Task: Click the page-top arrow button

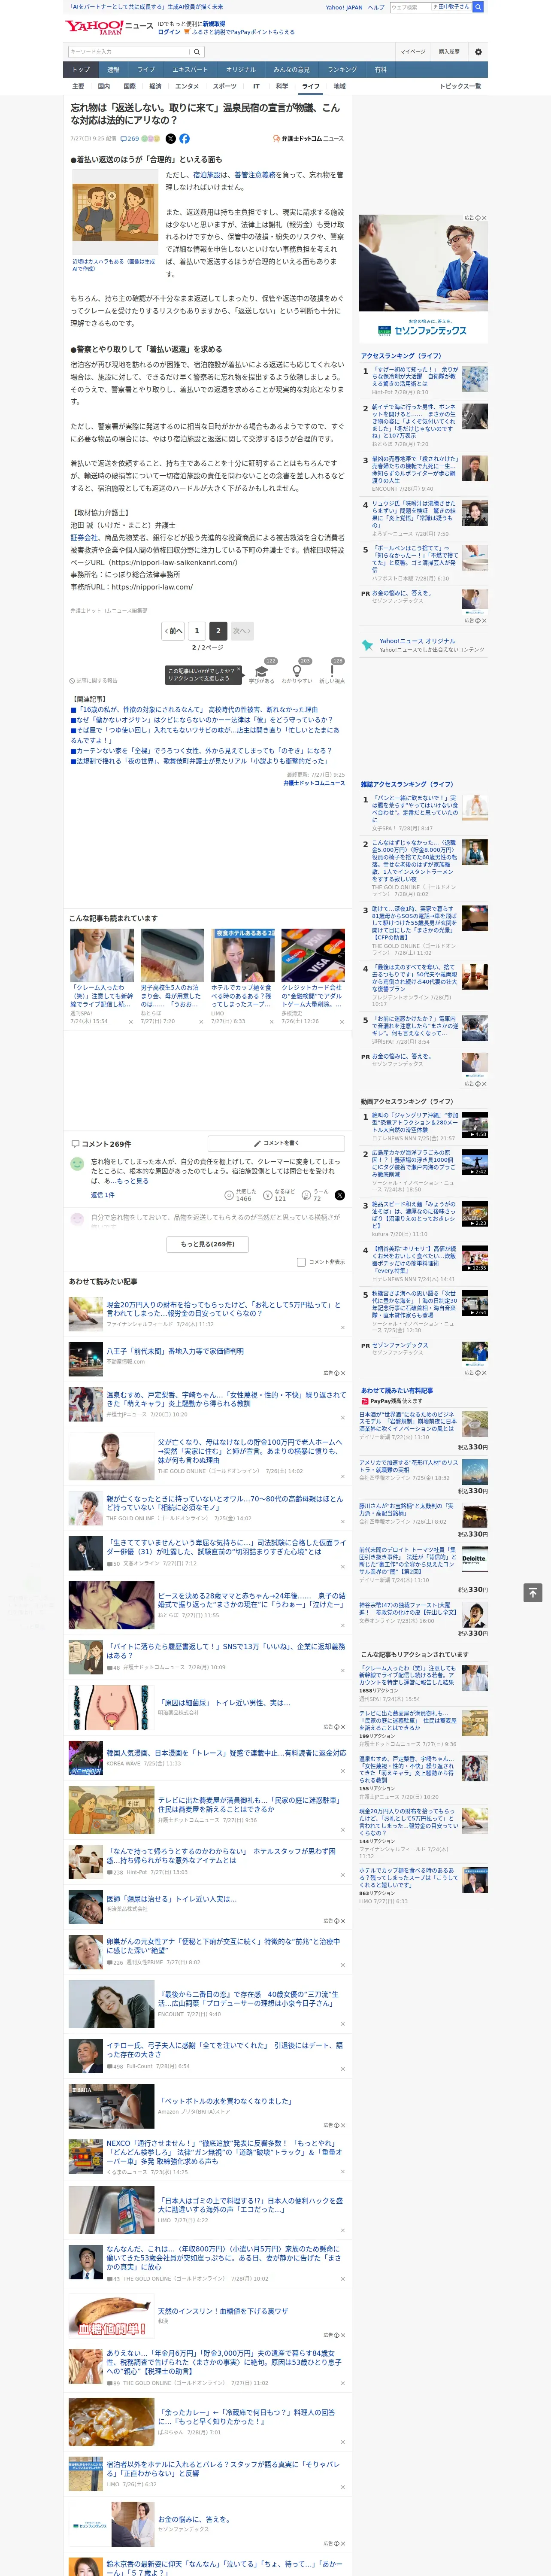Action: click(533, 1593)
